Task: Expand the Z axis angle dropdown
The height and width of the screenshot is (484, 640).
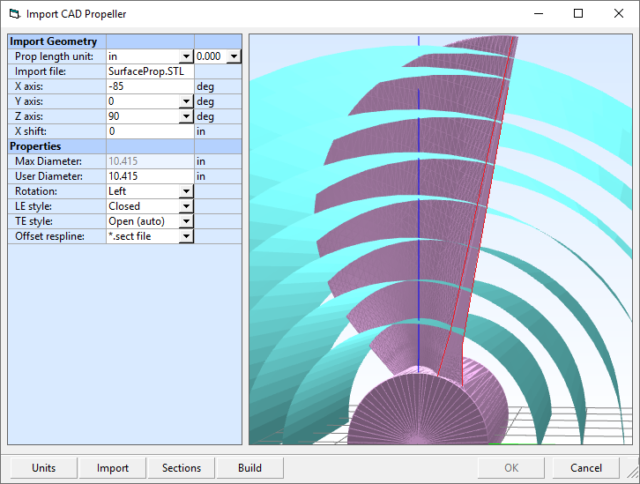Action: tap(185, 116)
